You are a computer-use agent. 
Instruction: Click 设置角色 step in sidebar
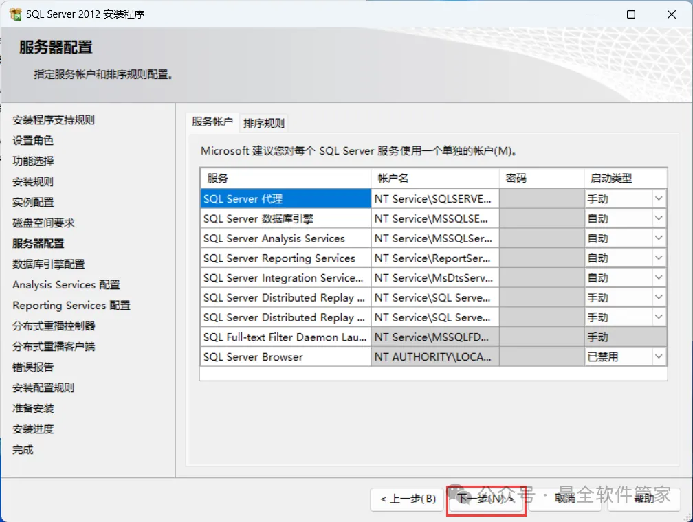[x=33, y=140]
